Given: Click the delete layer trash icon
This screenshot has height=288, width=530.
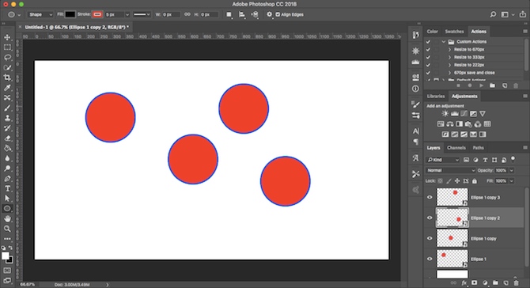Looking at the screenshot, I should [516, 282].
